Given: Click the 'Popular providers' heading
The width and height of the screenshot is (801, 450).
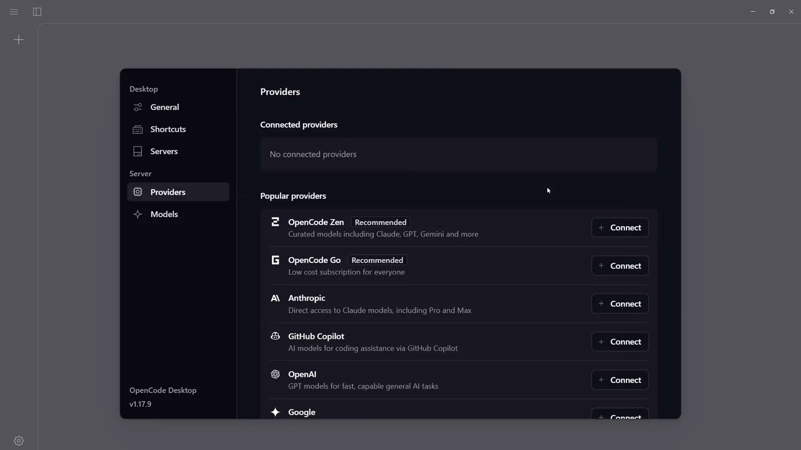Looking at the screenshot, I should coord(293,195).
